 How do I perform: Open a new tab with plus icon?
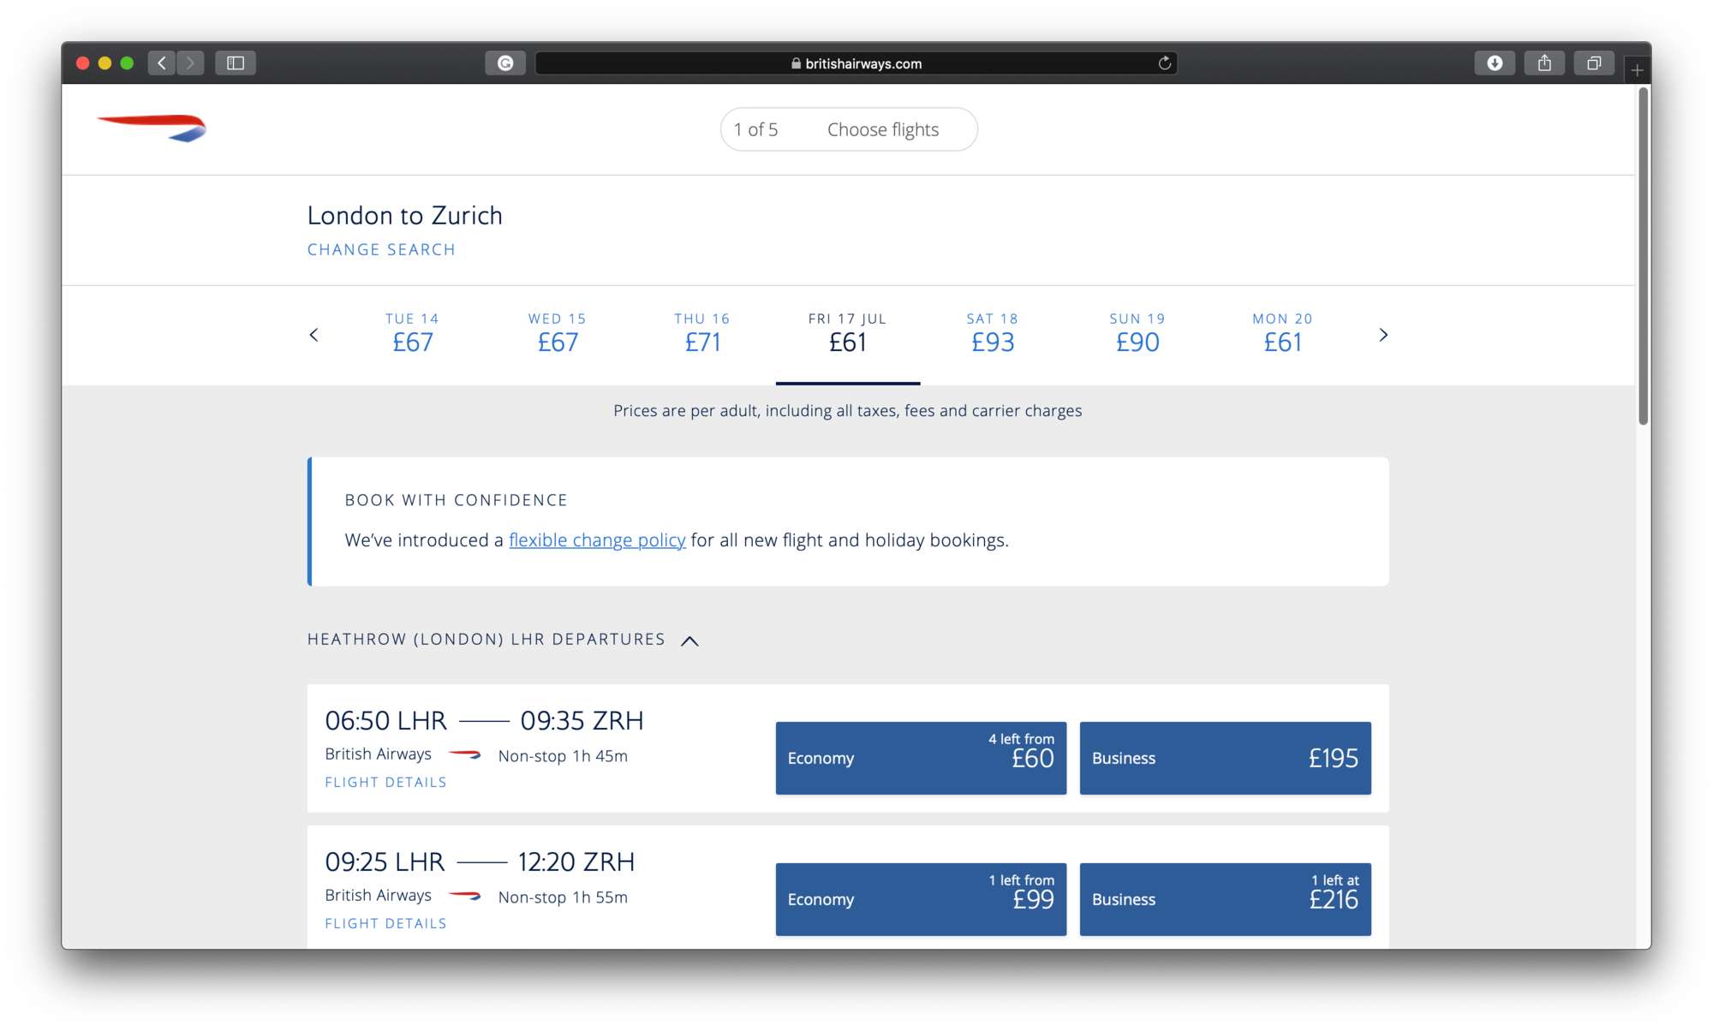1637,70
